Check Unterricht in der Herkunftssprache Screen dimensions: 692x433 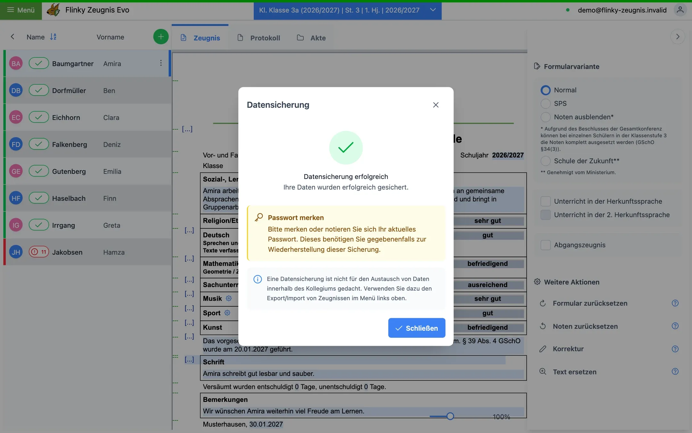[x=545, y=201]
